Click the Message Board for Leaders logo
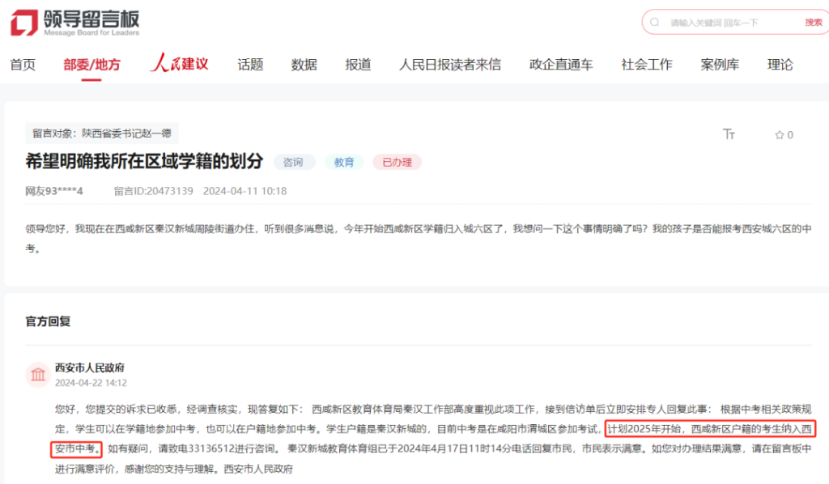 [x=74, y=23]
